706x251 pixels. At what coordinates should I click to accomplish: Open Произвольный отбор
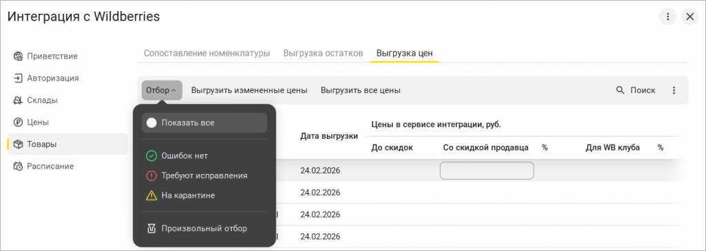(204, 228)
